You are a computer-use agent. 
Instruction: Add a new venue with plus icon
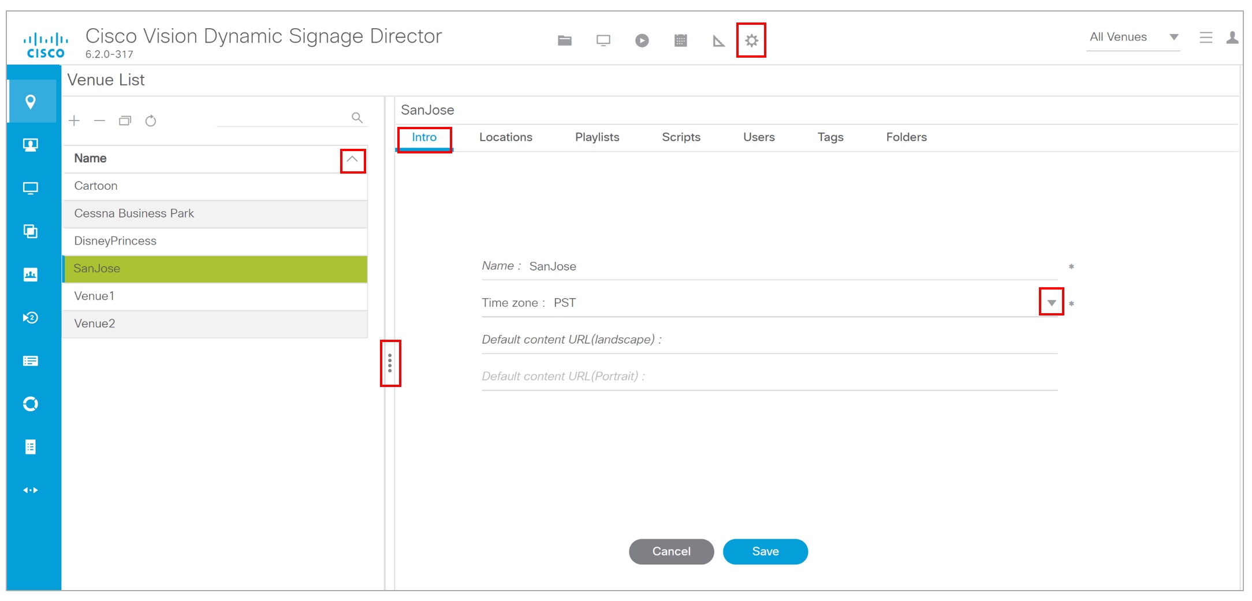pyautogui.click(x=74, y=121)
